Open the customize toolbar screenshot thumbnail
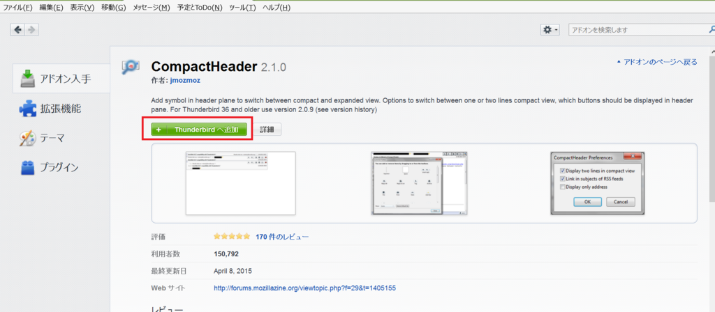Image resolution: width=715 pixels, height=312 pixels. (419, 183)
